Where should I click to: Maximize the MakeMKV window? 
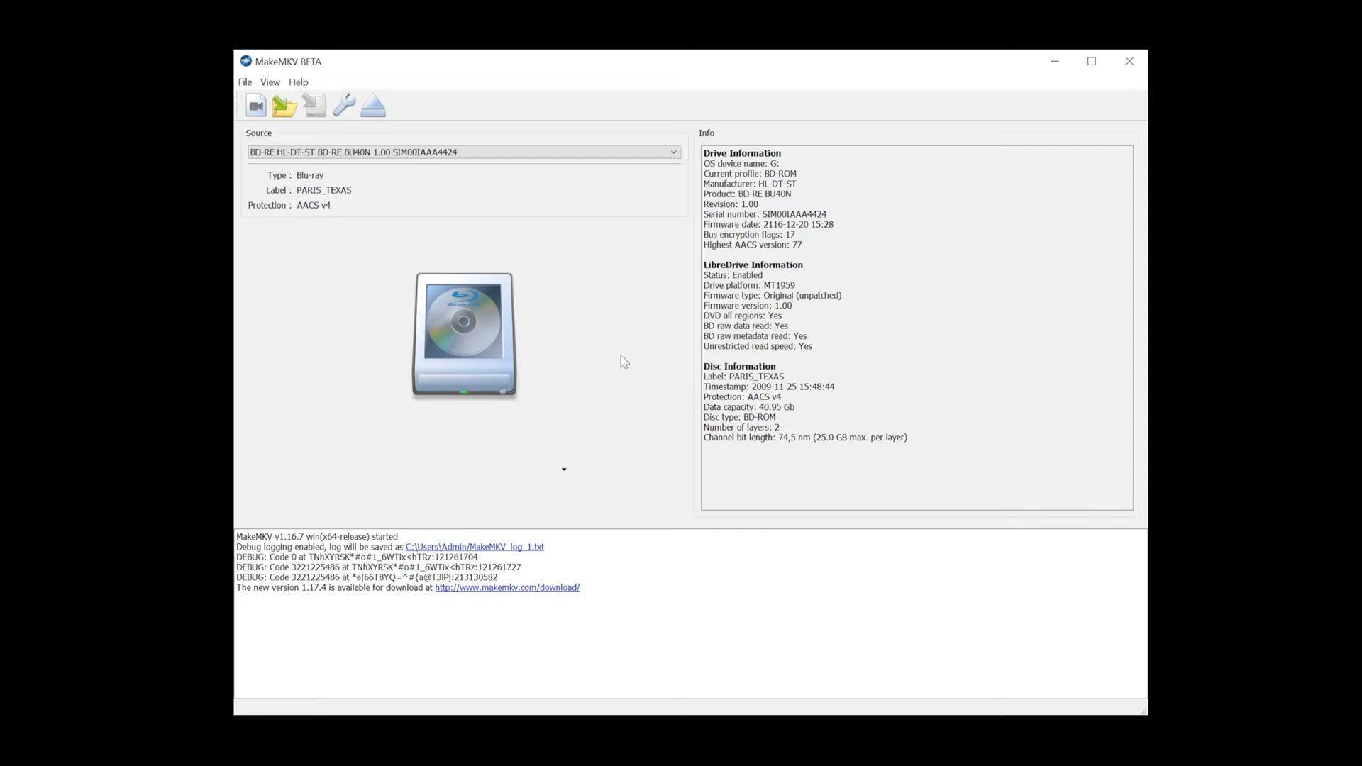[x=1092, y=62]
